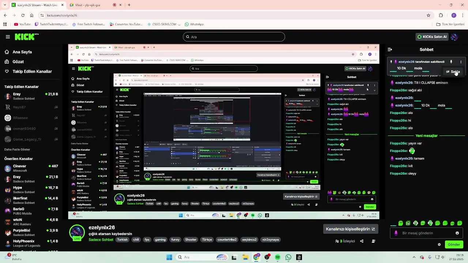Open recommended channel wtcN
This screenshot has width=468, height=263.
(31, 222)
